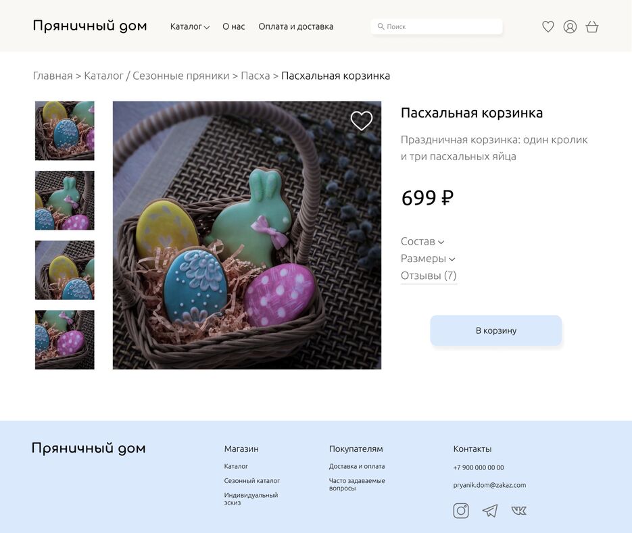
Task: Open the shopping basket icon in header
Action: point(591,26)
